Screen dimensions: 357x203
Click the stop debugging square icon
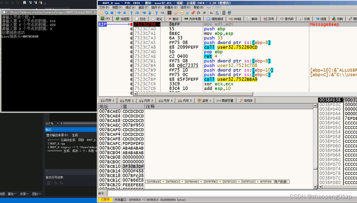click(x=112, y=13)
